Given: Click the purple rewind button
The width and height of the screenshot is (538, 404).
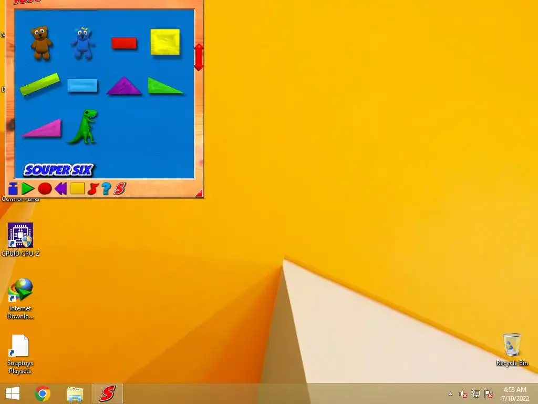Looking at the screenshot, I should [x=61, y=189].
